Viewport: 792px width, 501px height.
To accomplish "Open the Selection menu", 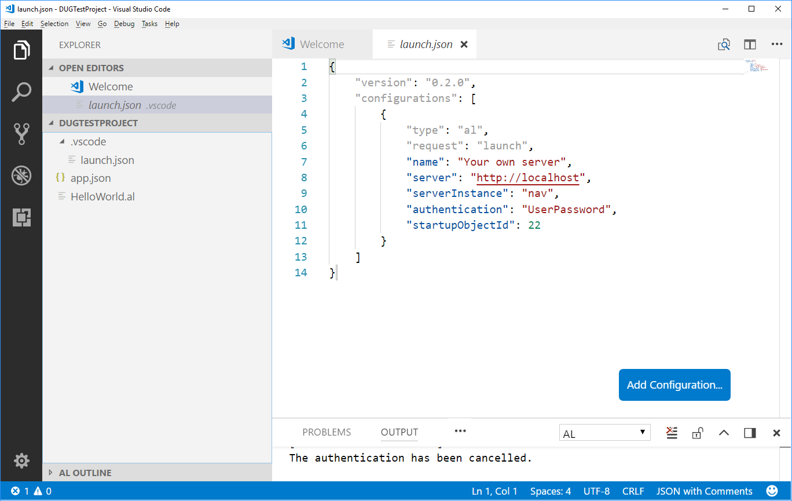I will (54, 24).
